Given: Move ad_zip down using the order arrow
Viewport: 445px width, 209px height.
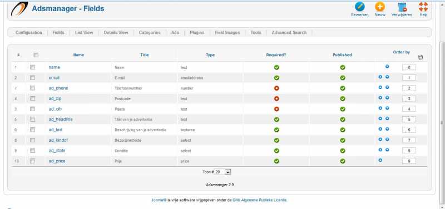Looking at the screenshot, I should [387, 98].
